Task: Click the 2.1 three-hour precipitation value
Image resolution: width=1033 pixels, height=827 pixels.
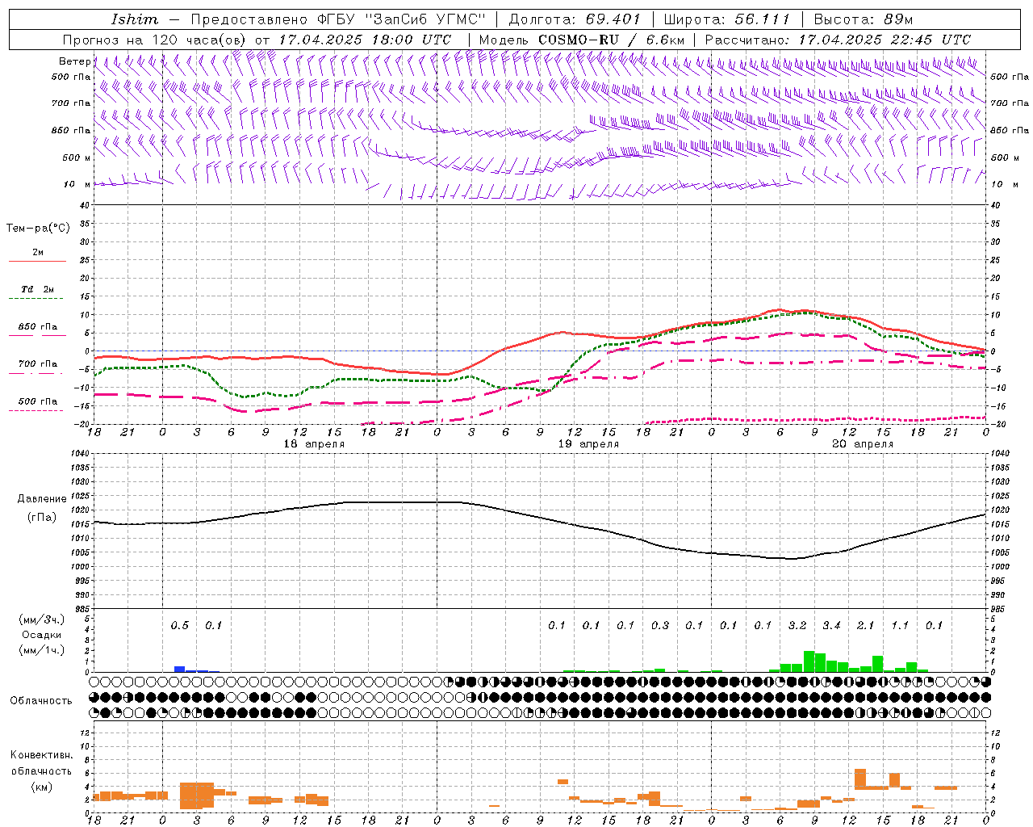Action: point(865,626)
